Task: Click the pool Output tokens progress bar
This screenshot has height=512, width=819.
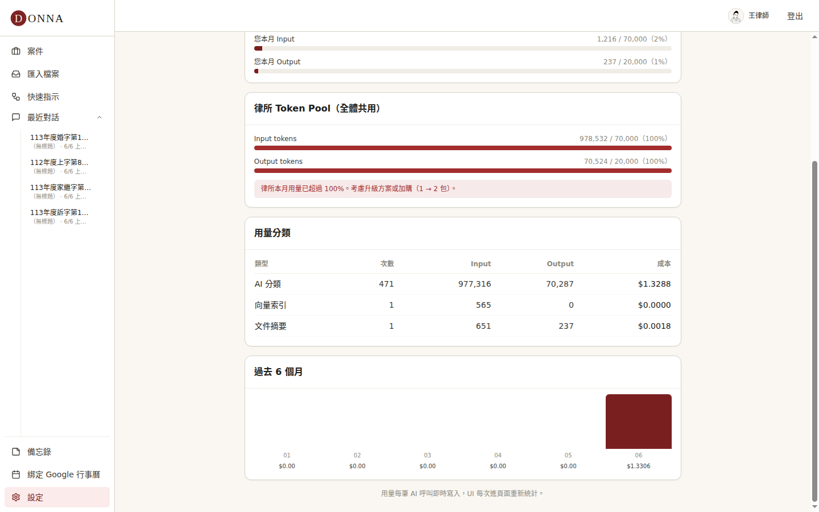Action: click(463, 171)
